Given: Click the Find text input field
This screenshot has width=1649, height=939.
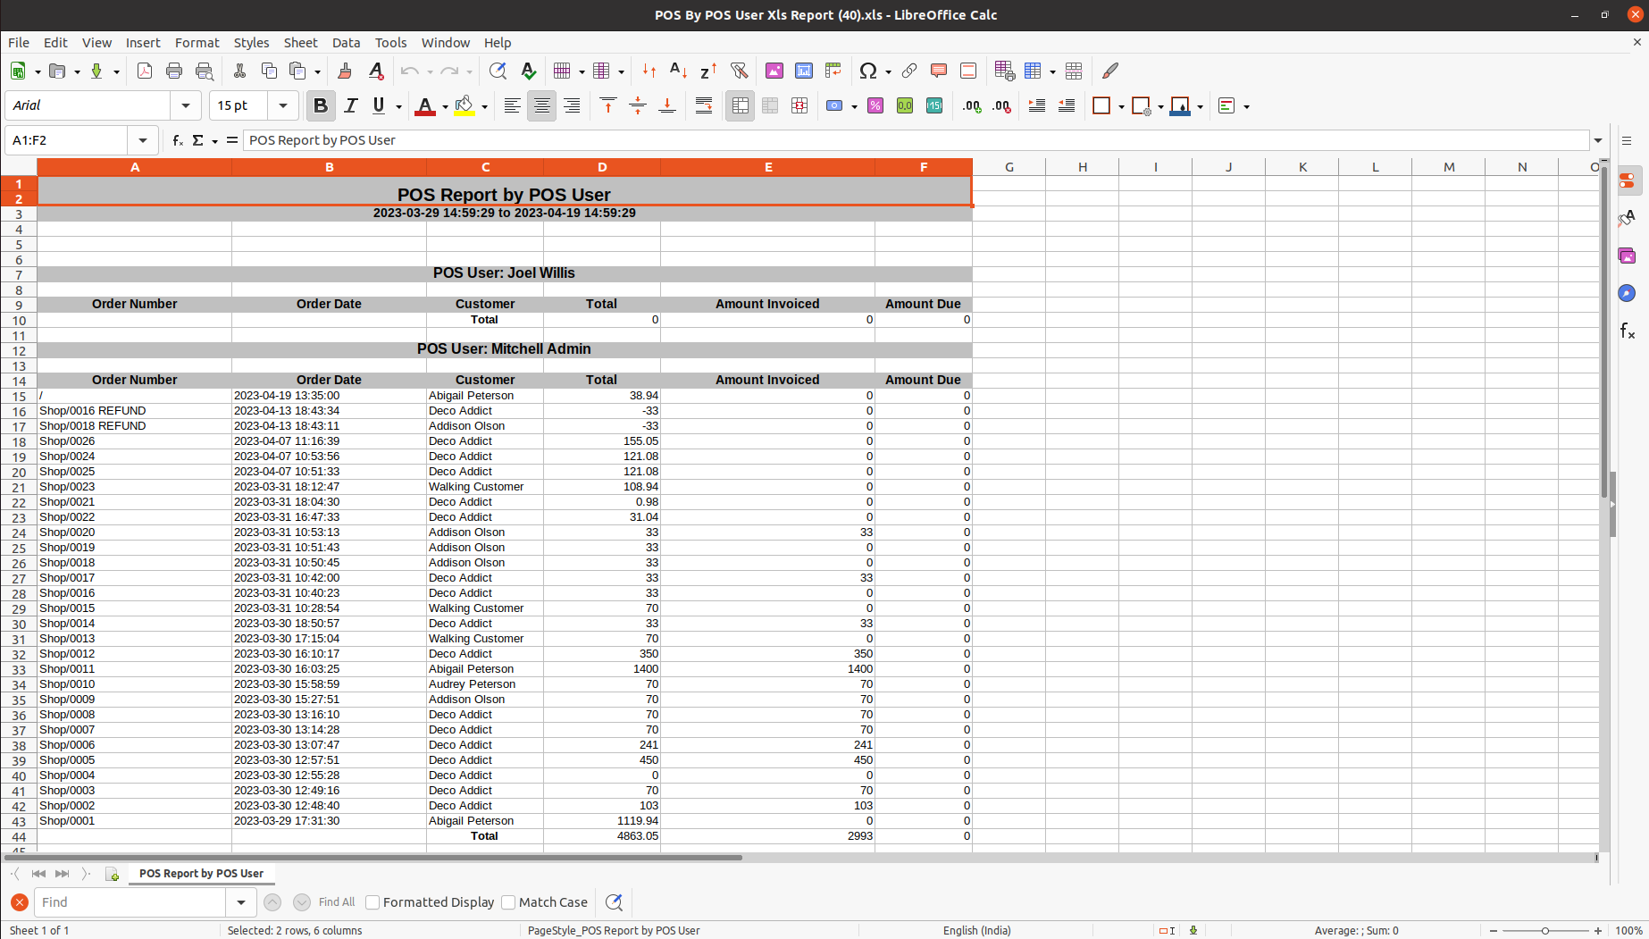Looking at the screenshot, I should click(130, 902).
